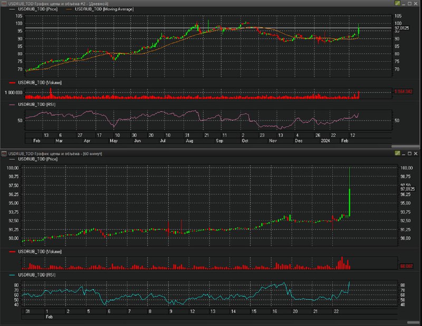Click the 'Nov' month label on daily time axis
The image size is (422, 326).
tap(273, 141)
